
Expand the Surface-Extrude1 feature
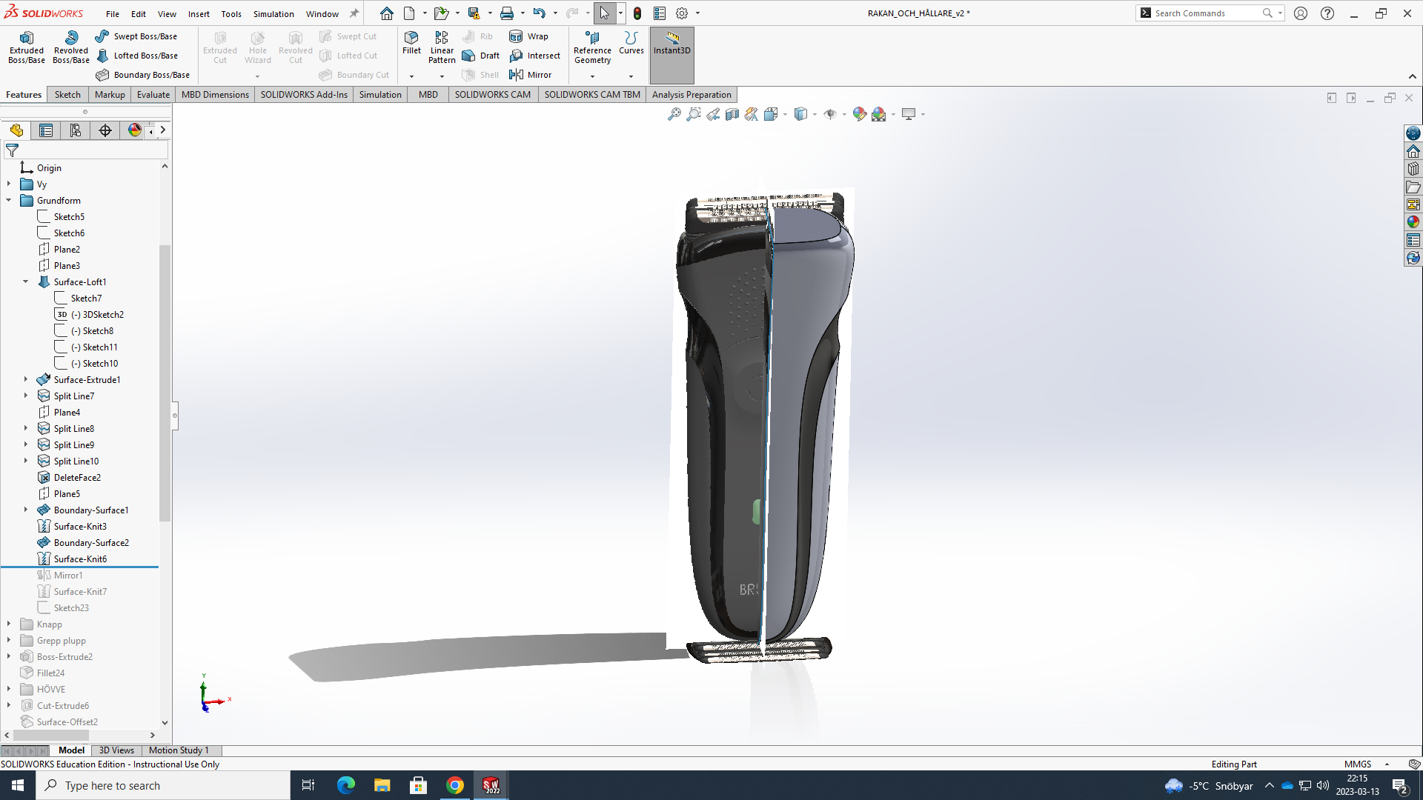point(26,379)
